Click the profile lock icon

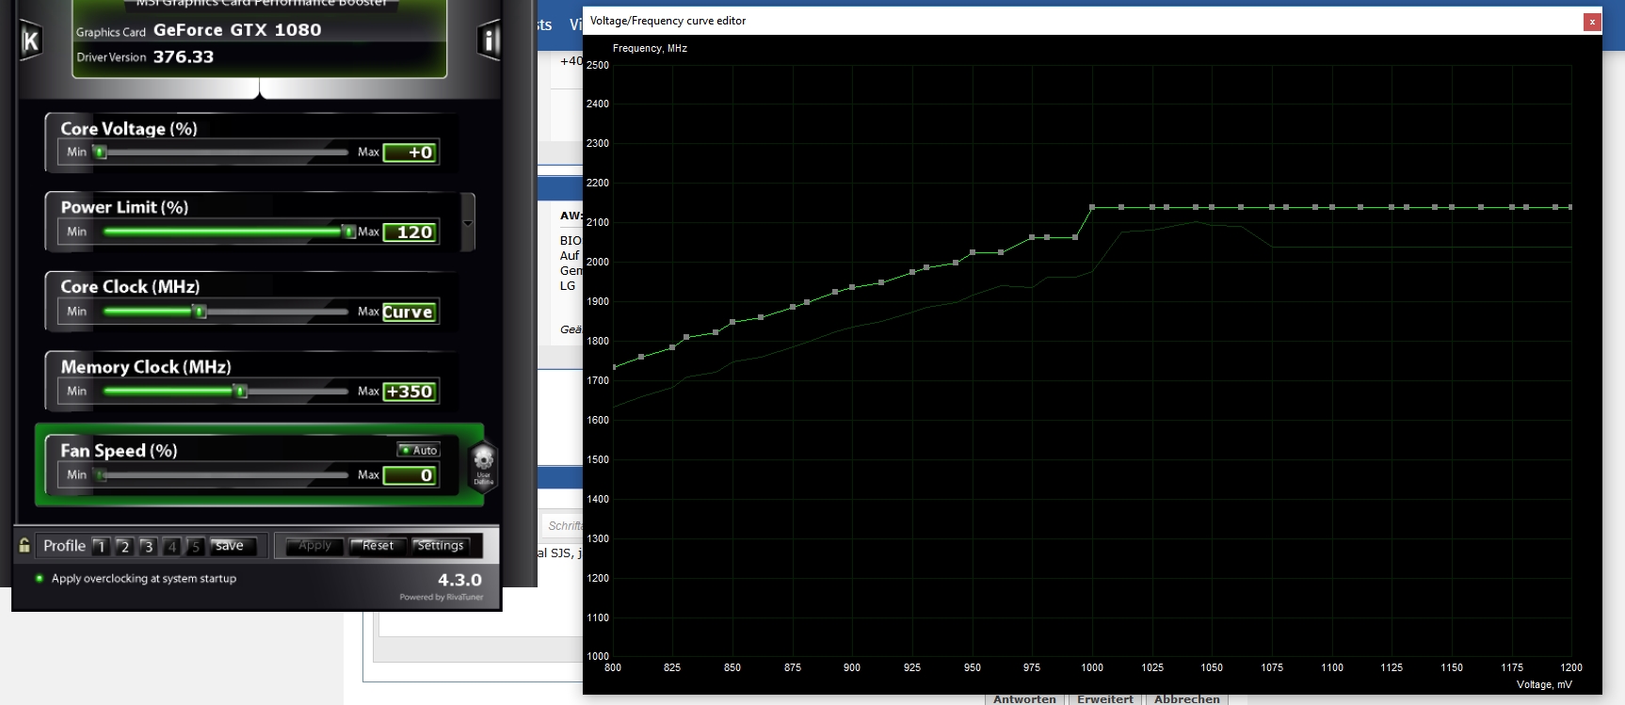point(24,545)
